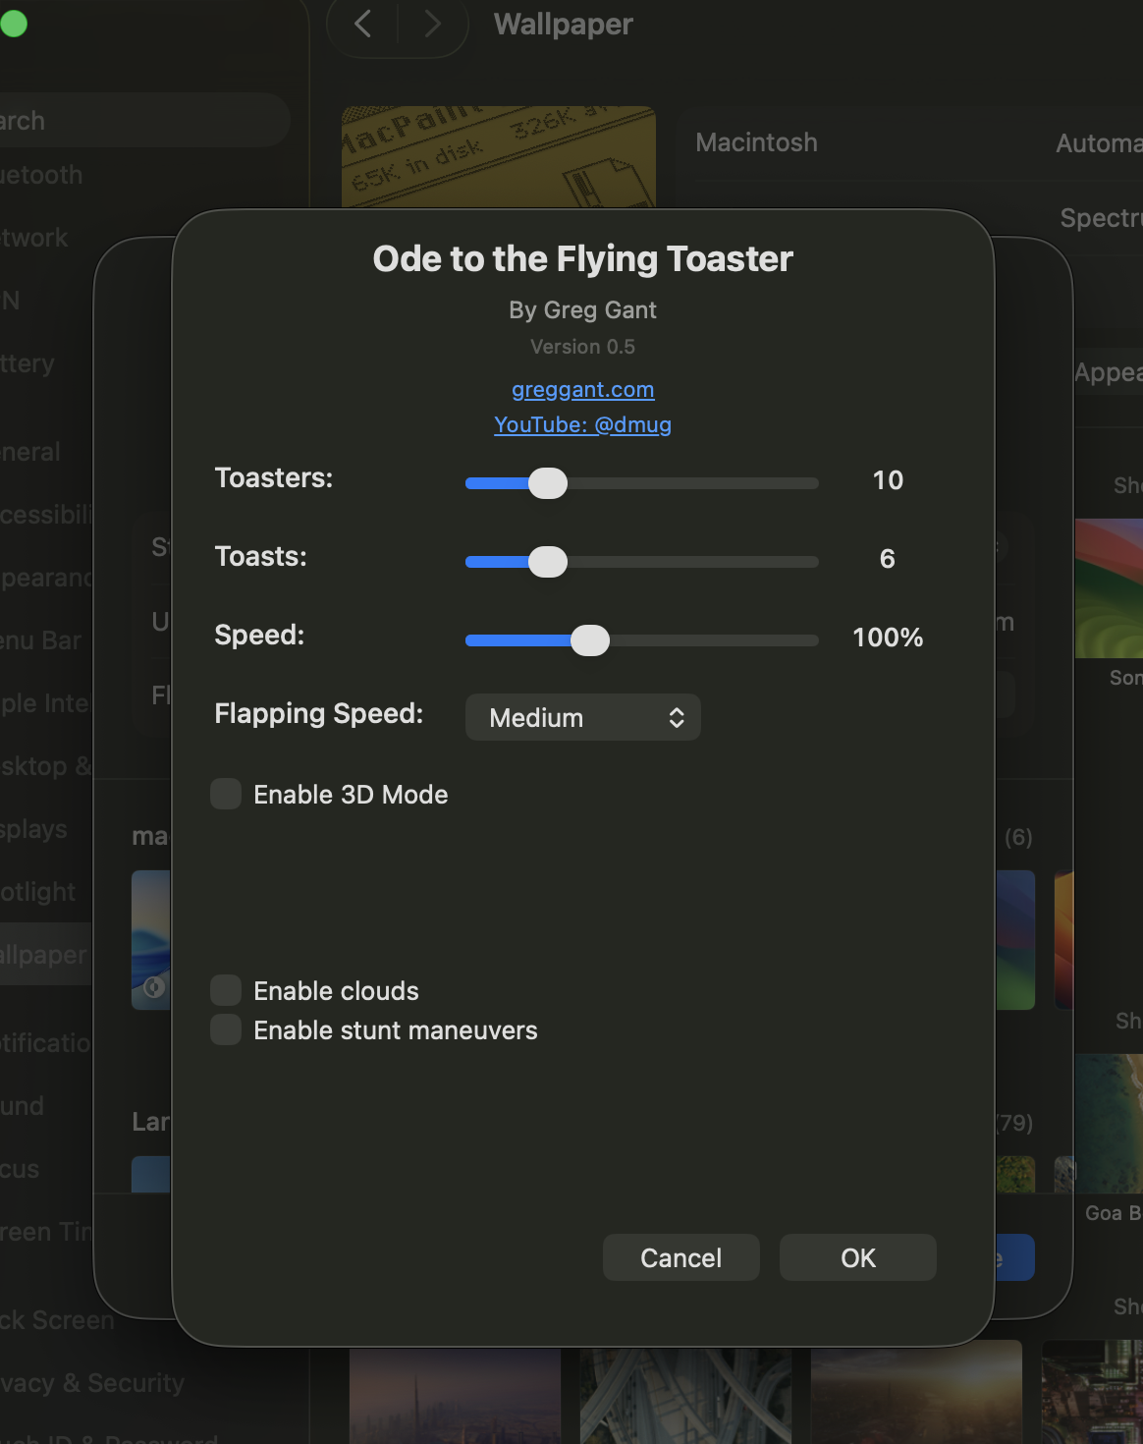Click the Toasters slider knob
1143x1444 pixels.
pyautogui.click(x=548, y=483)
